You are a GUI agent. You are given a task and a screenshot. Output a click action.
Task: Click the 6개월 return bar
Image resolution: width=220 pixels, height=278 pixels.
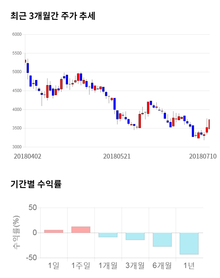tap(162, 240)
